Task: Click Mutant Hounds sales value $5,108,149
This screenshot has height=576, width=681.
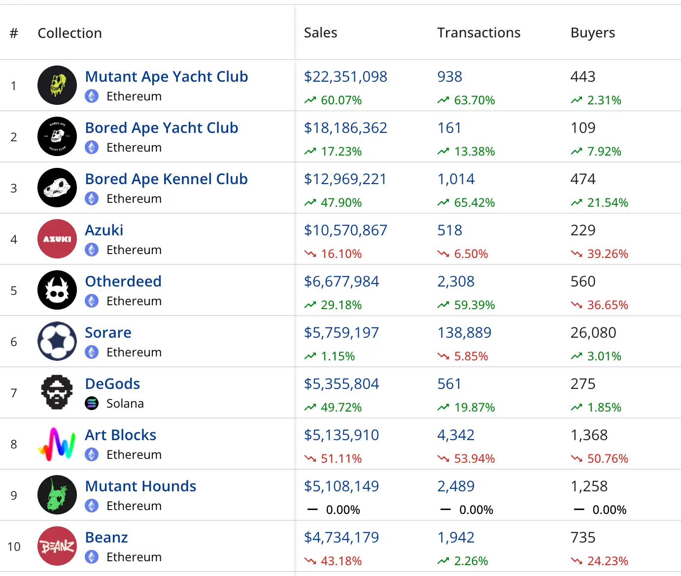Action: (x=341, y=486)
